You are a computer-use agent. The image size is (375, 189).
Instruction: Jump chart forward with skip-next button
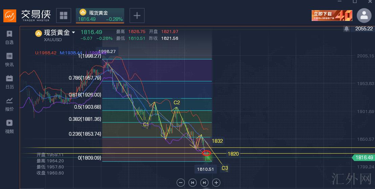click(x=204, y=183)
